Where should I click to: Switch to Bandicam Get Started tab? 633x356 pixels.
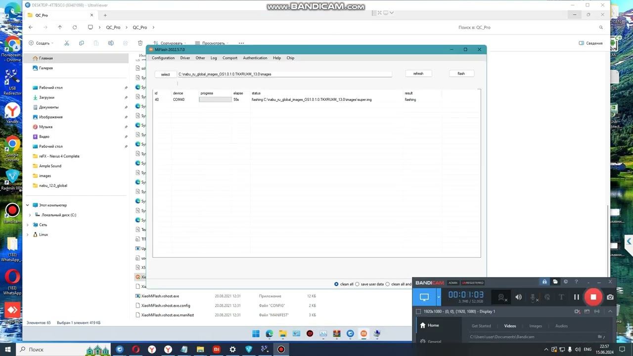481,326
